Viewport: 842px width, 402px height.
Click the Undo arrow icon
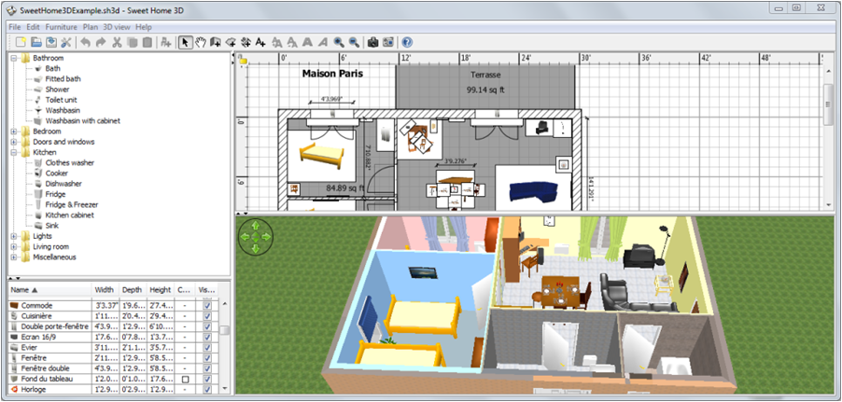(85, 42)
